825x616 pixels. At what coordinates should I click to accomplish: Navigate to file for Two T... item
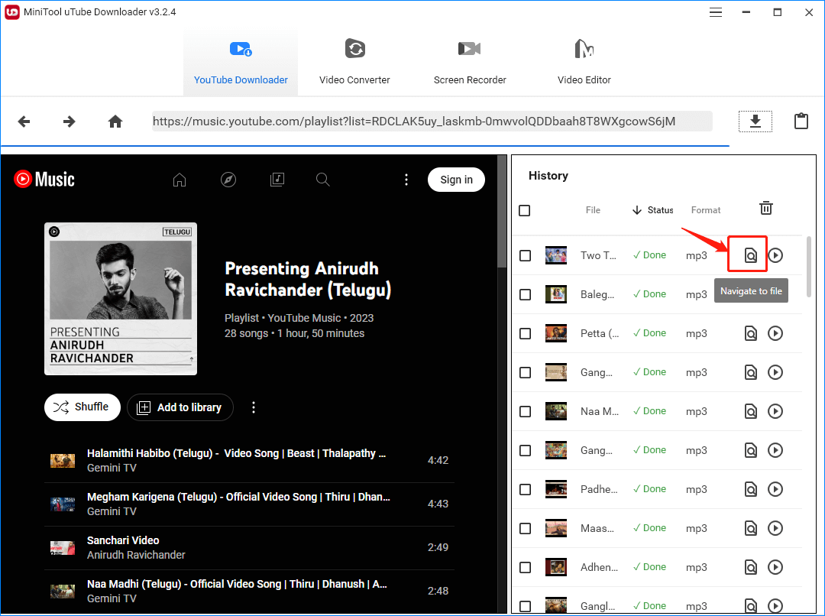click(x=751, y=255)
